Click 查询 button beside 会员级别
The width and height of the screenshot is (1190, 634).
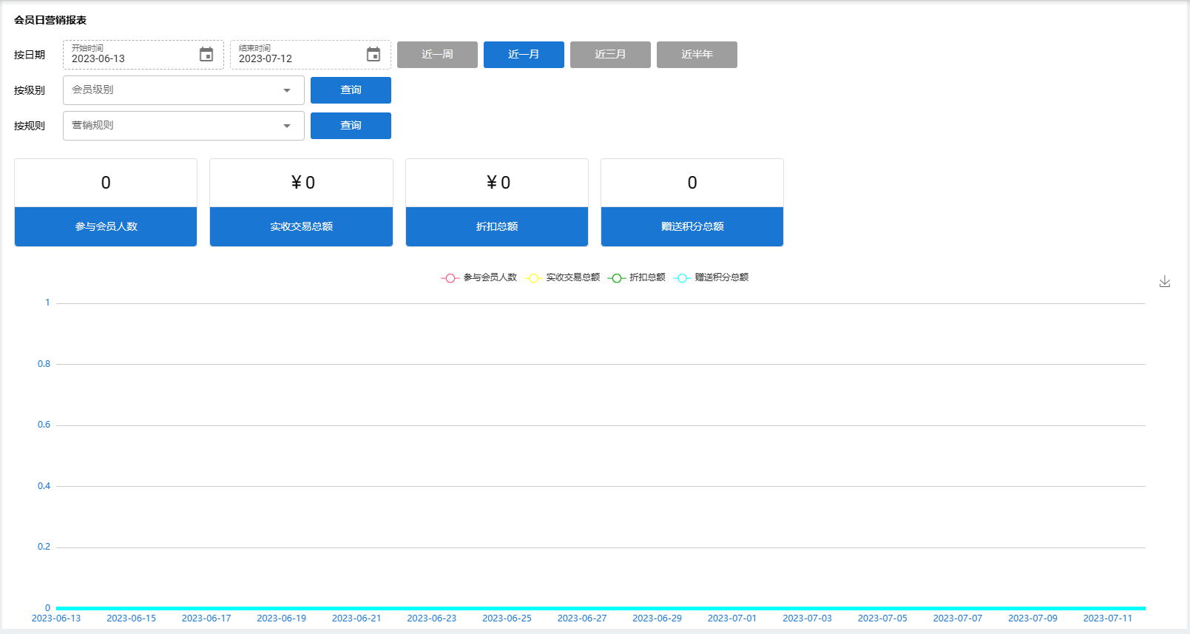(351, 90)
